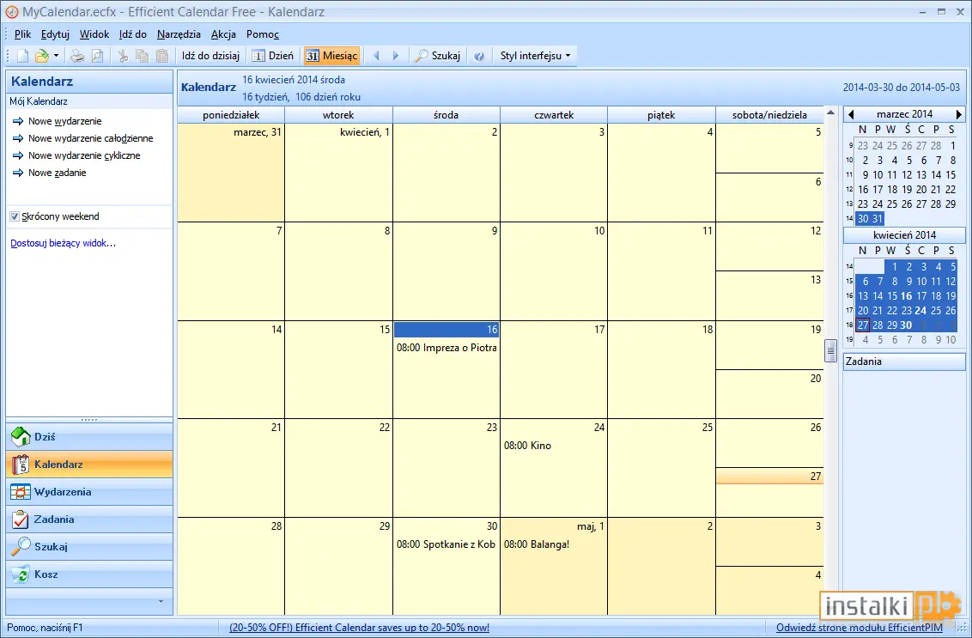The width and height of the screenshot is (972, 638).
Task: Click the sobota/niedziela column header
Action: pos(769,115)
